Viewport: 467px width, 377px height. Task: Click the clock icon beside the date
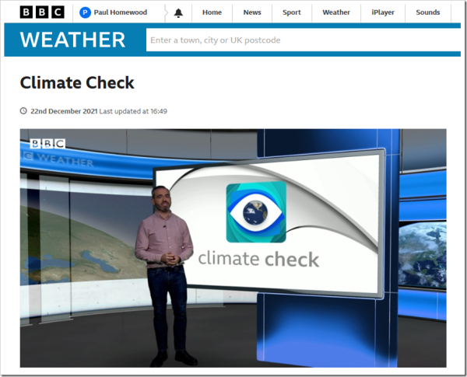[23, 111]
